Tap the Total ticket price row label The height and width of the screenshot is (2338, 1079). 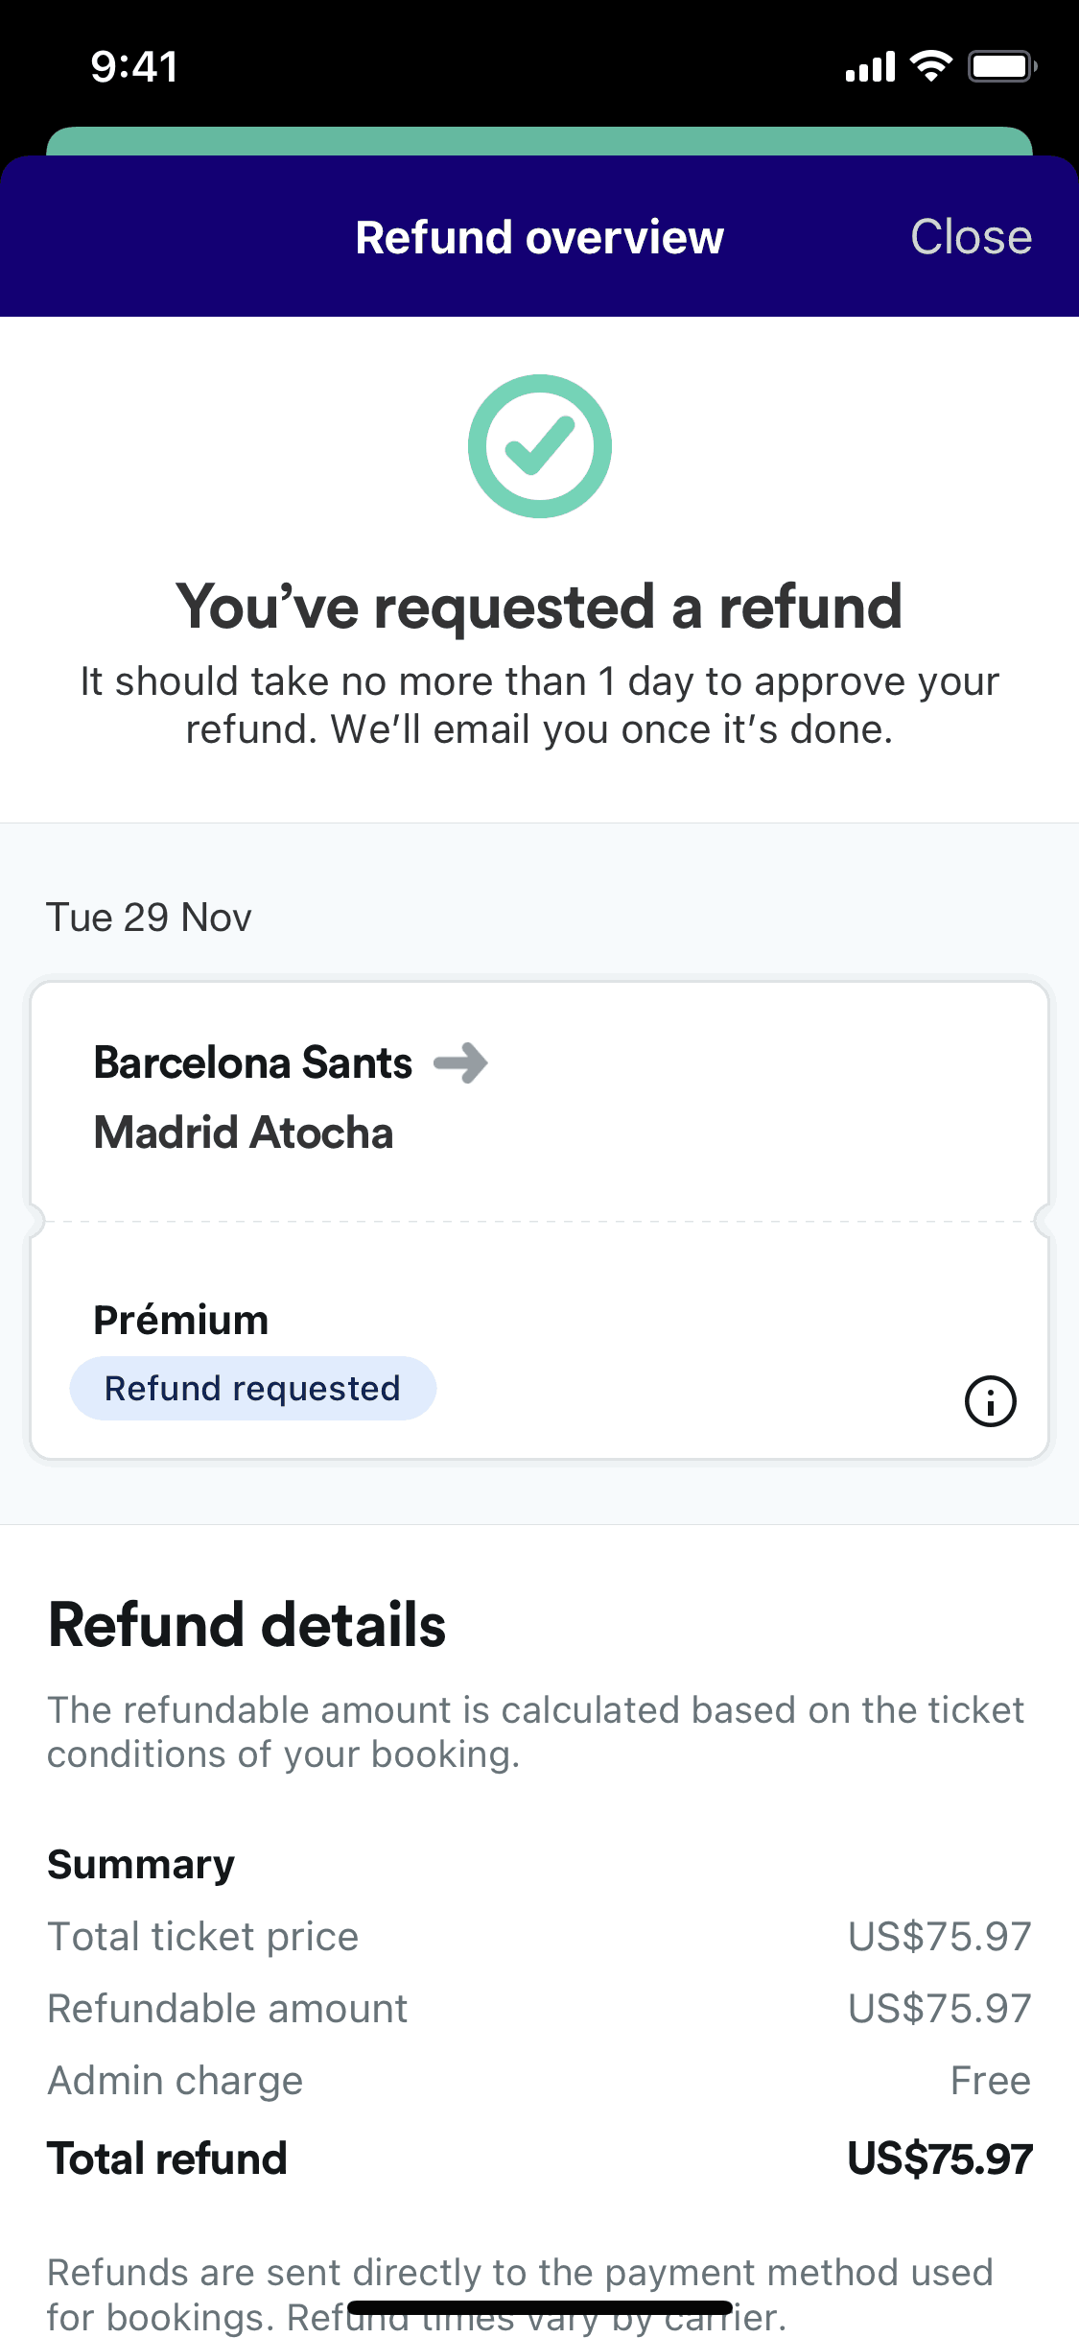[203, 1937]
